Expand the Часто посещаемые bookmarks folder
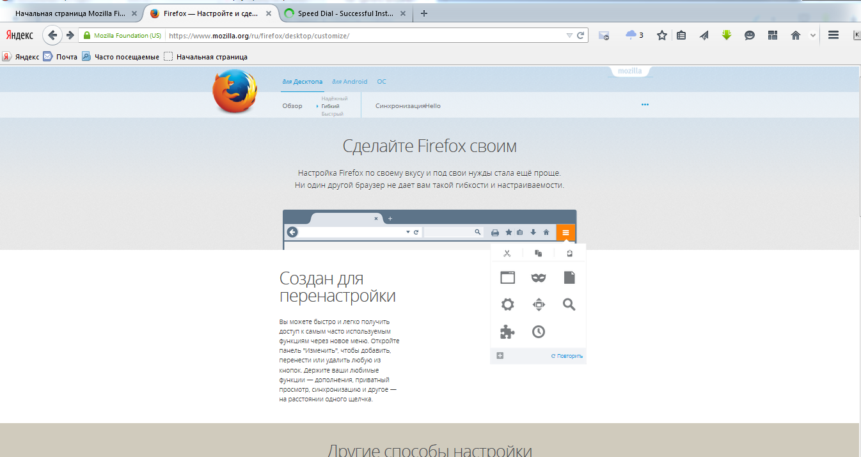861x457 pixels. (x=120, y=57)
